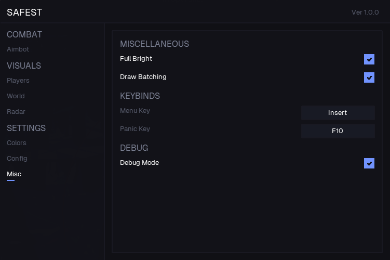The height and width of the screenshot is (260, 390).
Task: Click the COMBAT category header
Action: (x=24, y=35)
